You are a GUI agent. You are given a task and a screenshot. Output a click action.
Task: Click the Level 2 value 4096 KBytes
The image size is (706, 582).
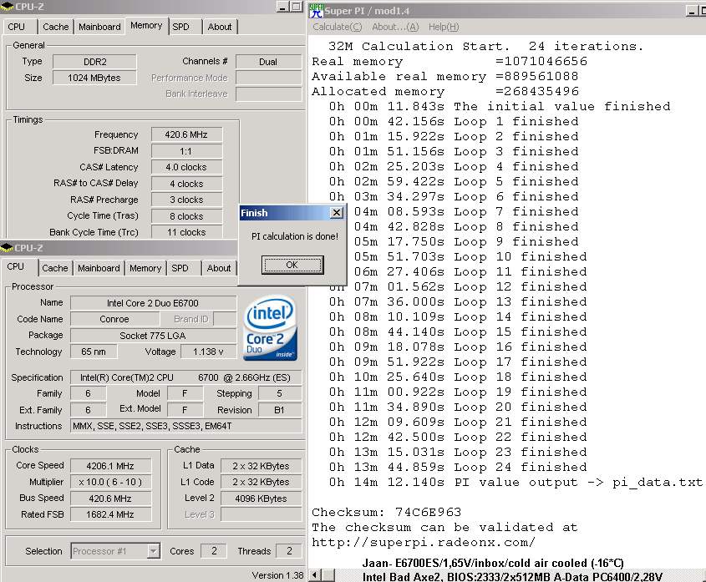pos(262,498)
